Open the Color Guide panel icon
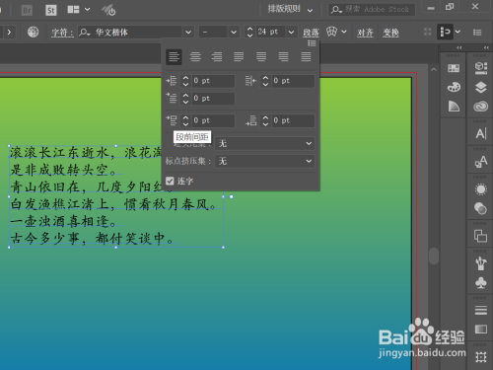 (x=454, y=107)
